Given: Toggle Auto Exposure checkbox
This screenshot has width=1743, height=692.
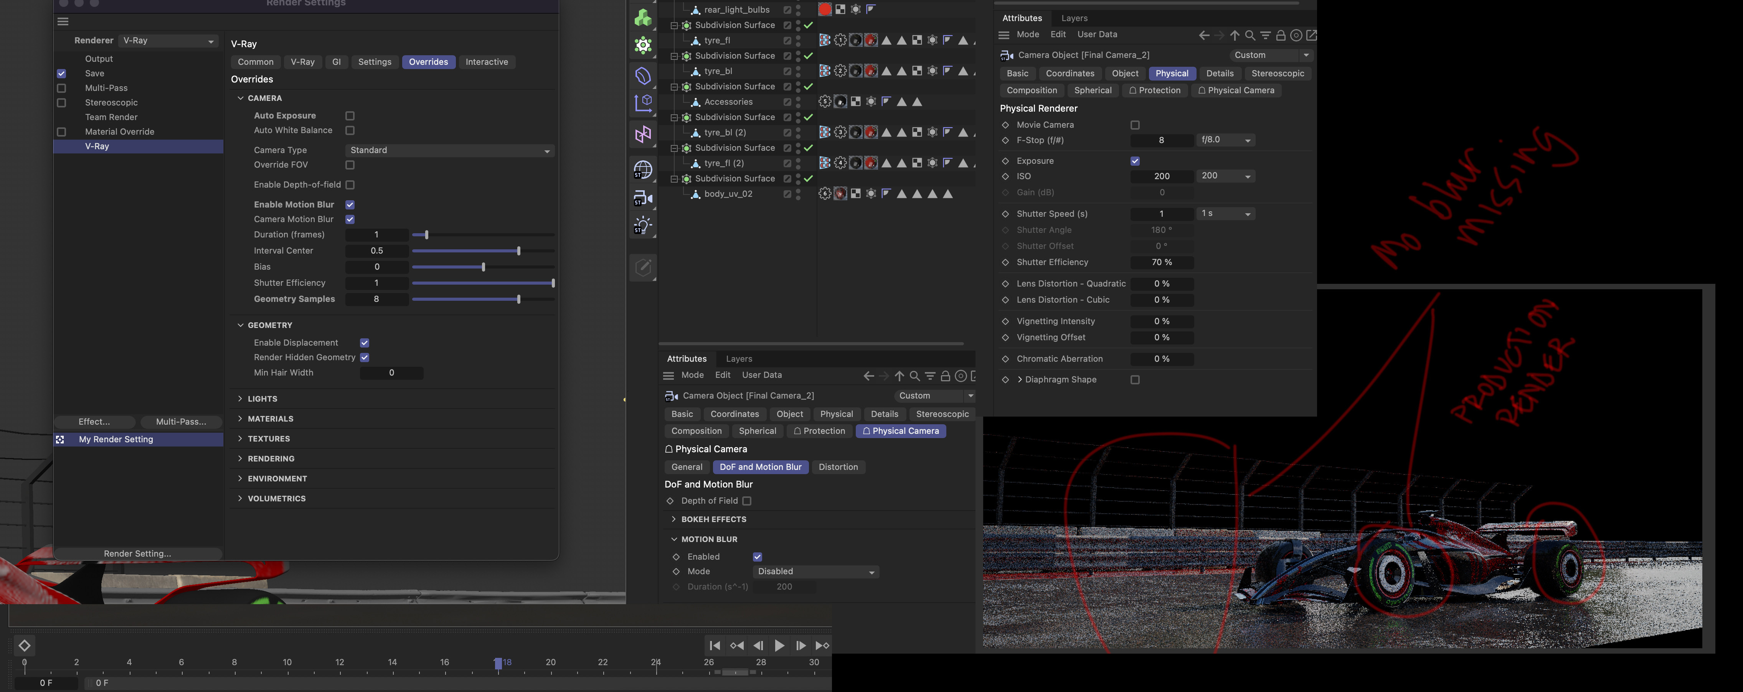Looking at the screenshot, I should pyautogui.click(x=350, y=116).
